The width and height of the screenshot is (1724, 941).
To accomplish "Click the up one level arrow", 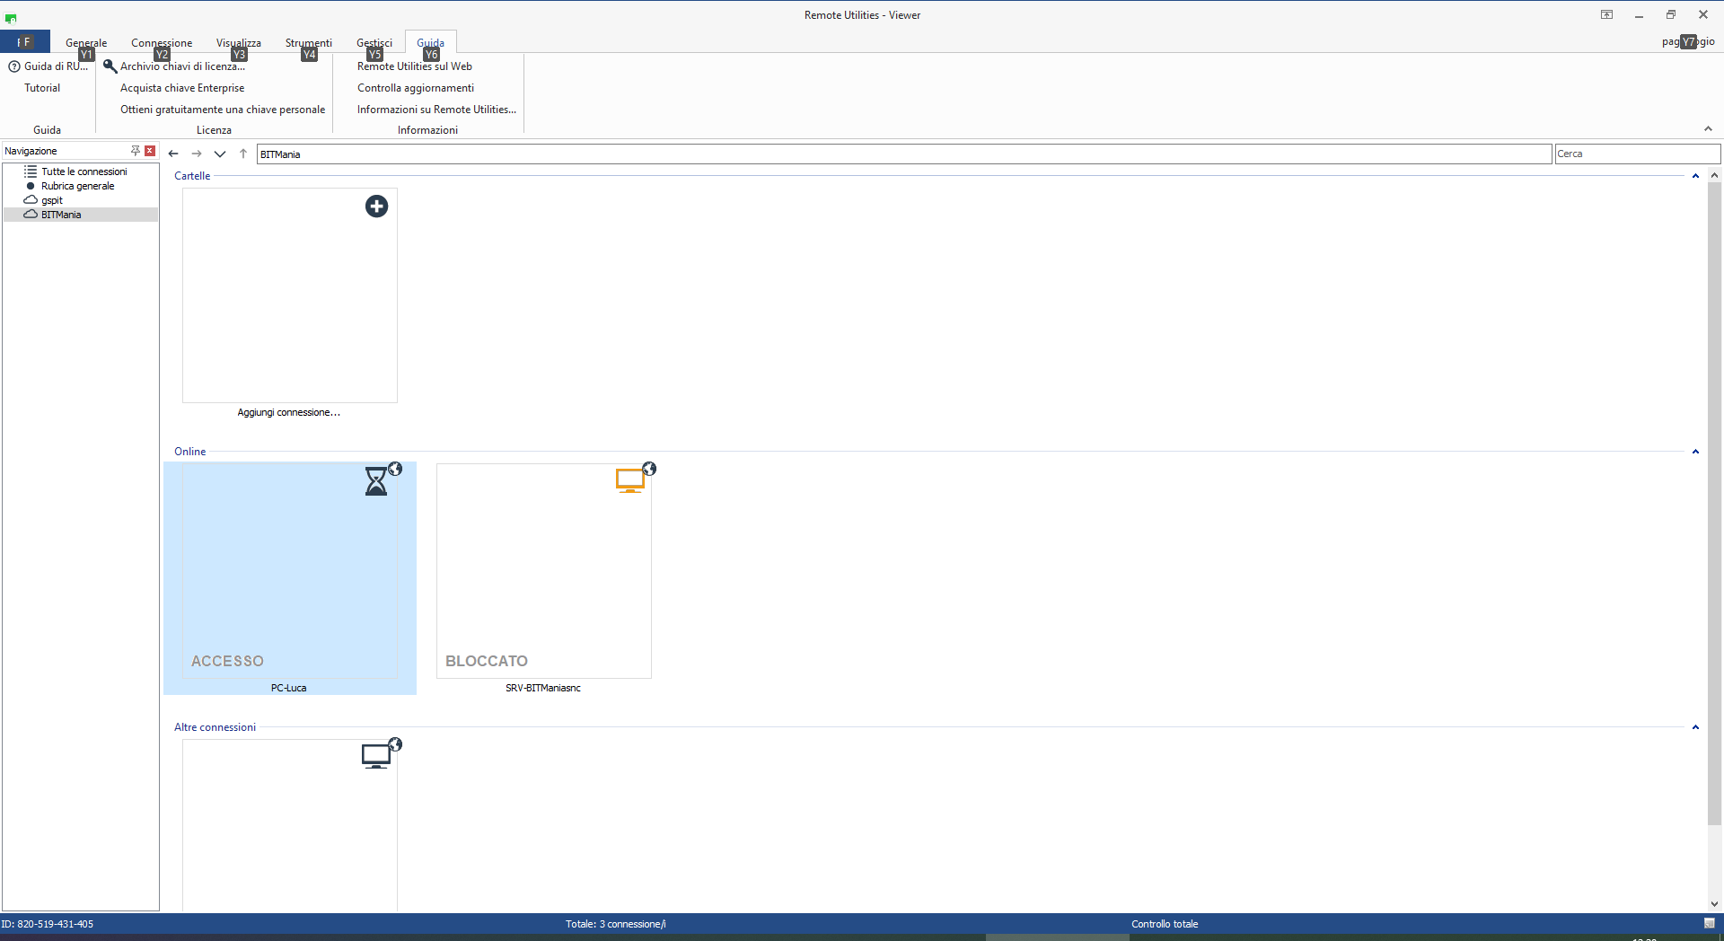I will 243,154.
